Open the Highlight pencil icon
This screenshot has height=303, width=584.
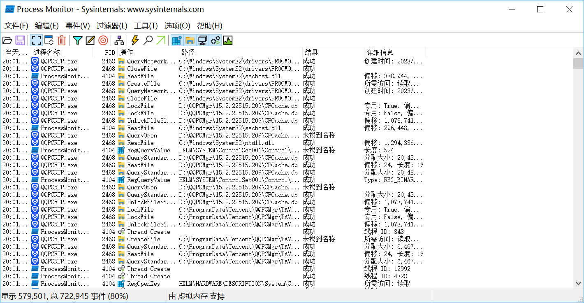click(x=90, y=40)
